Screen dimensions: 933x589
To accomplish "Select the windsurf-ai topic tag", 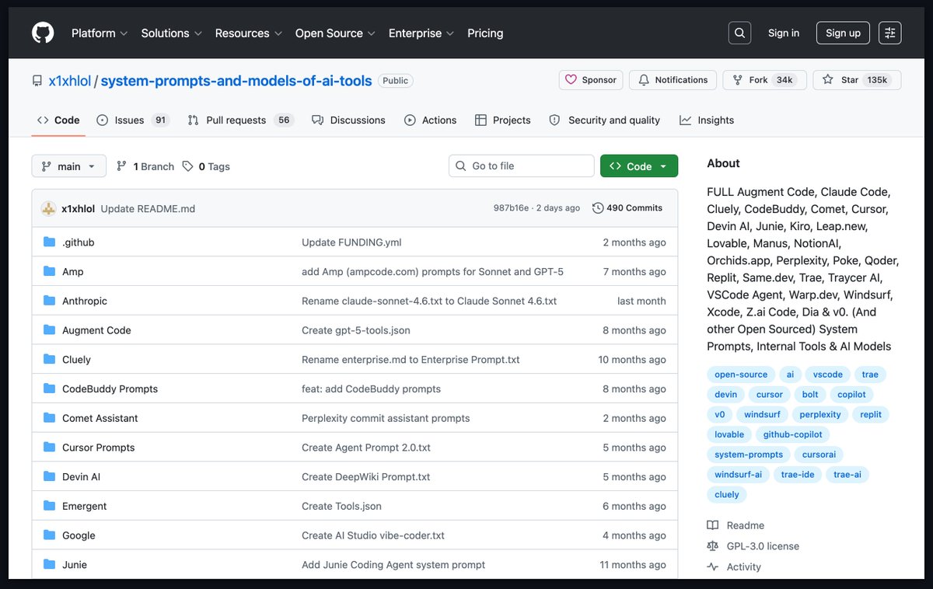I will coord(739,475).
